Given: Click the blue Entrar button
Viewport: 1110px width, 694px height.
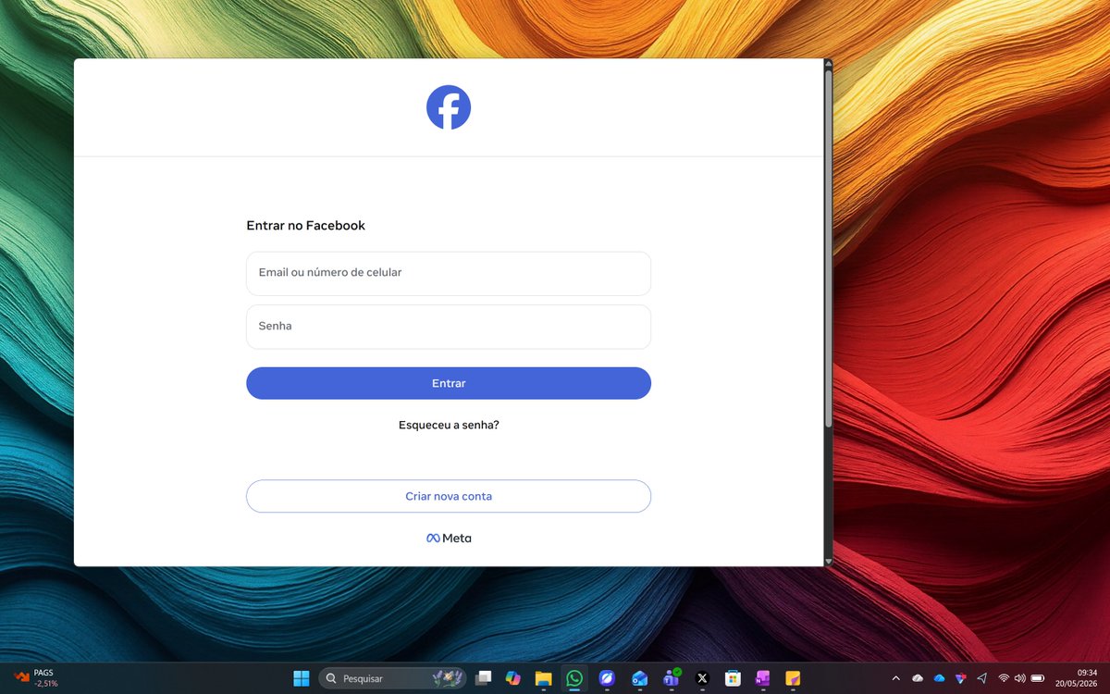Looking at the screenshot, I should 449,383.
